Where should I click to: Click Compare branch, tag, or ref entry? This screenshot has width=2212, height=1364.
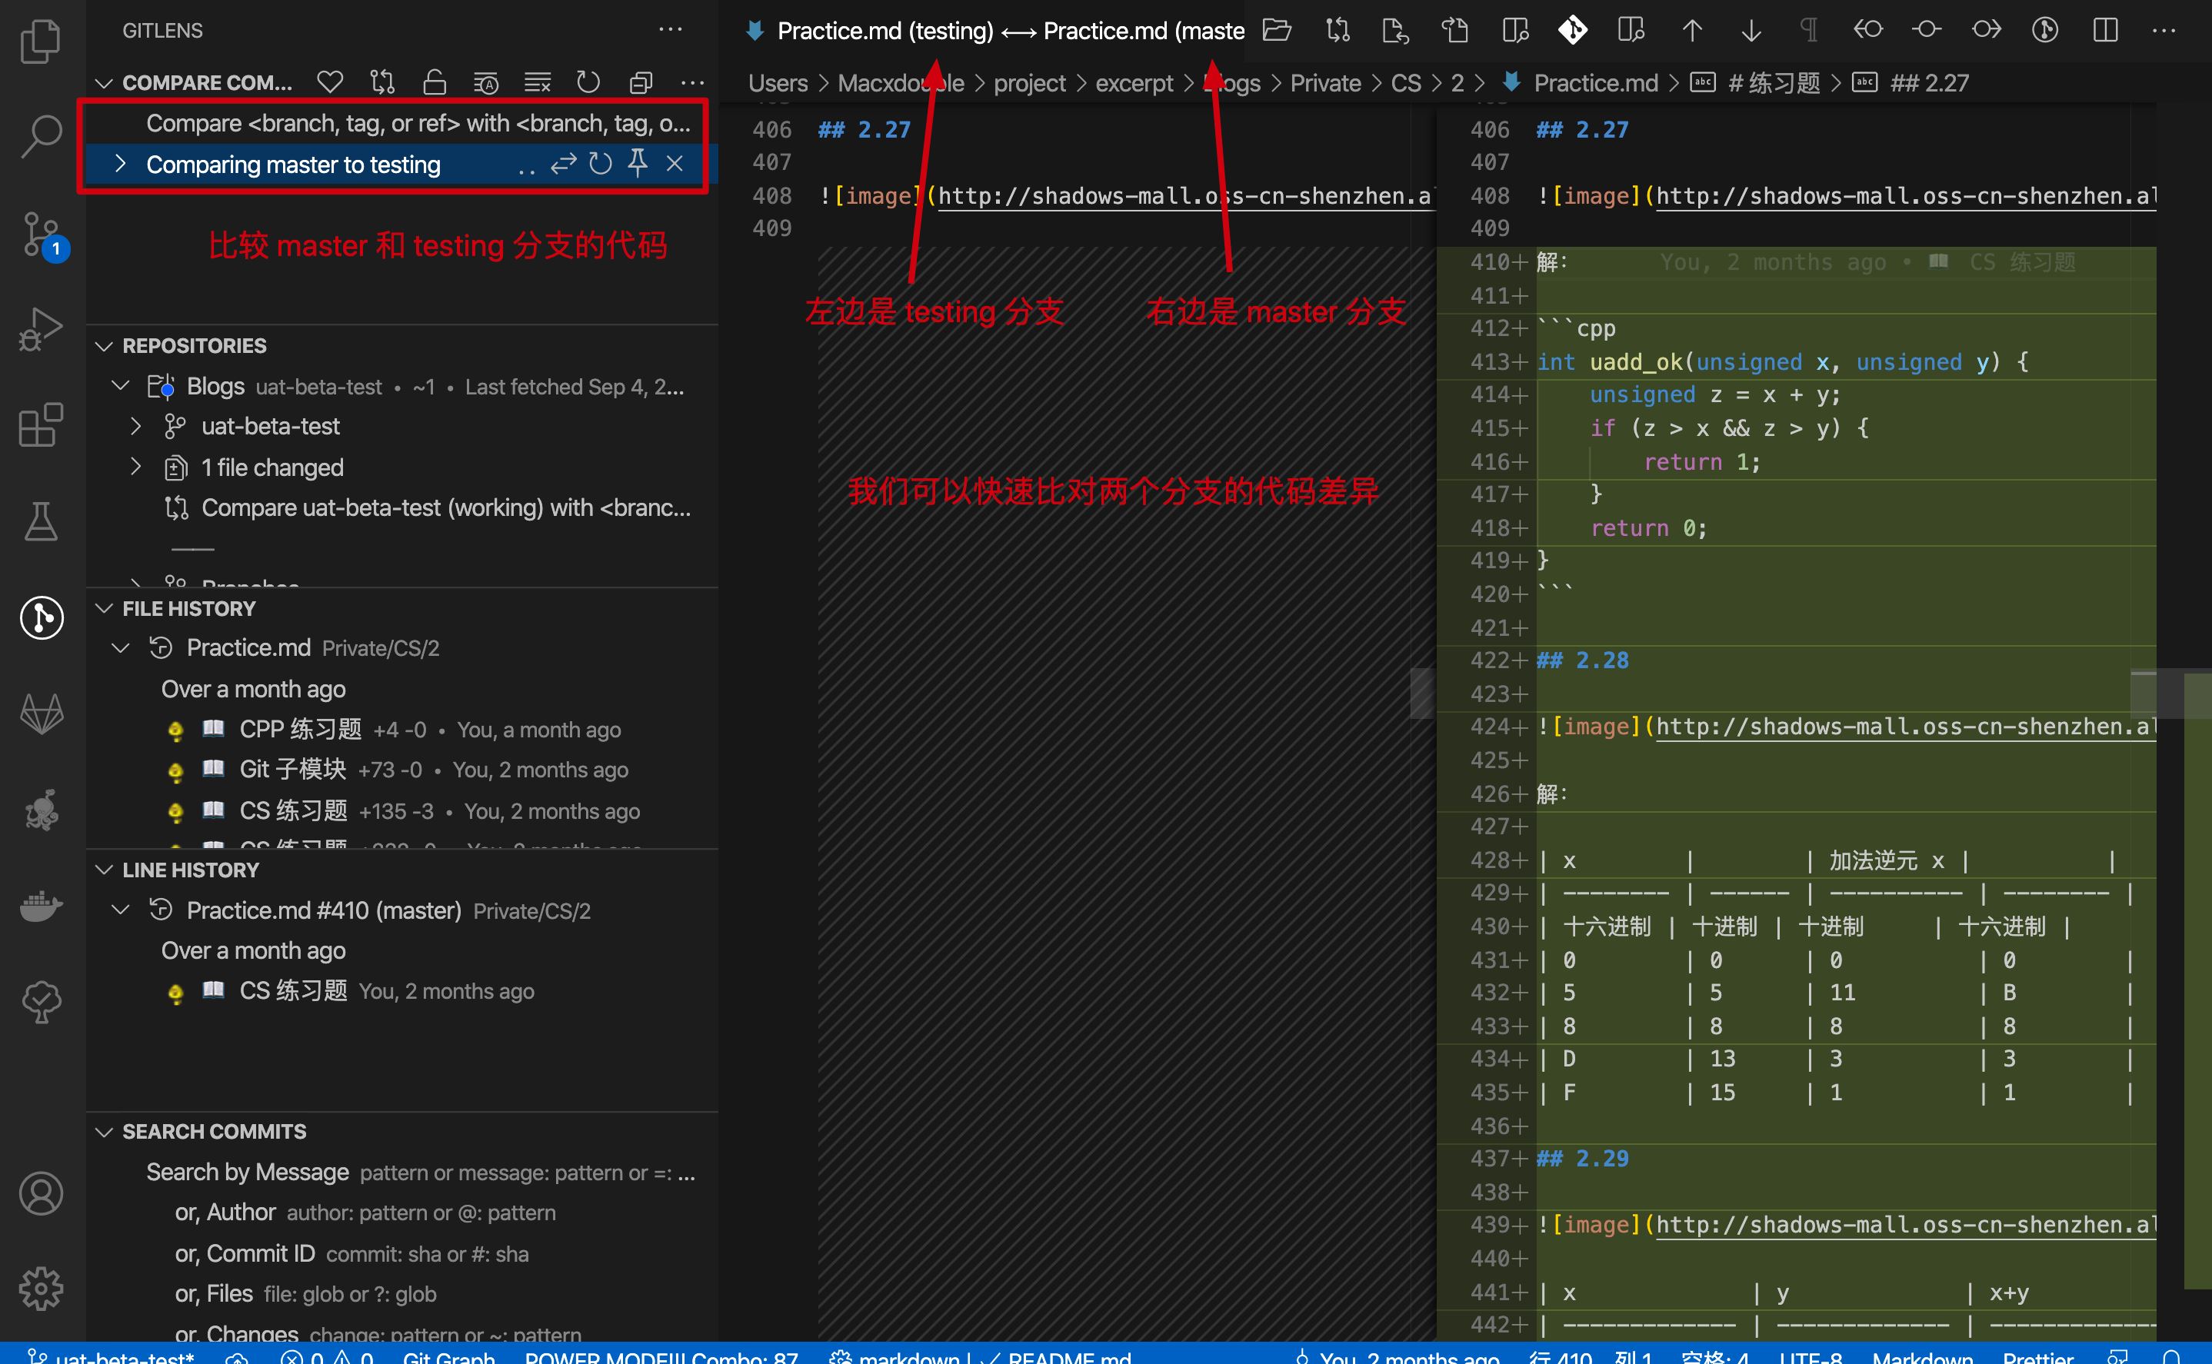[418, 124]
